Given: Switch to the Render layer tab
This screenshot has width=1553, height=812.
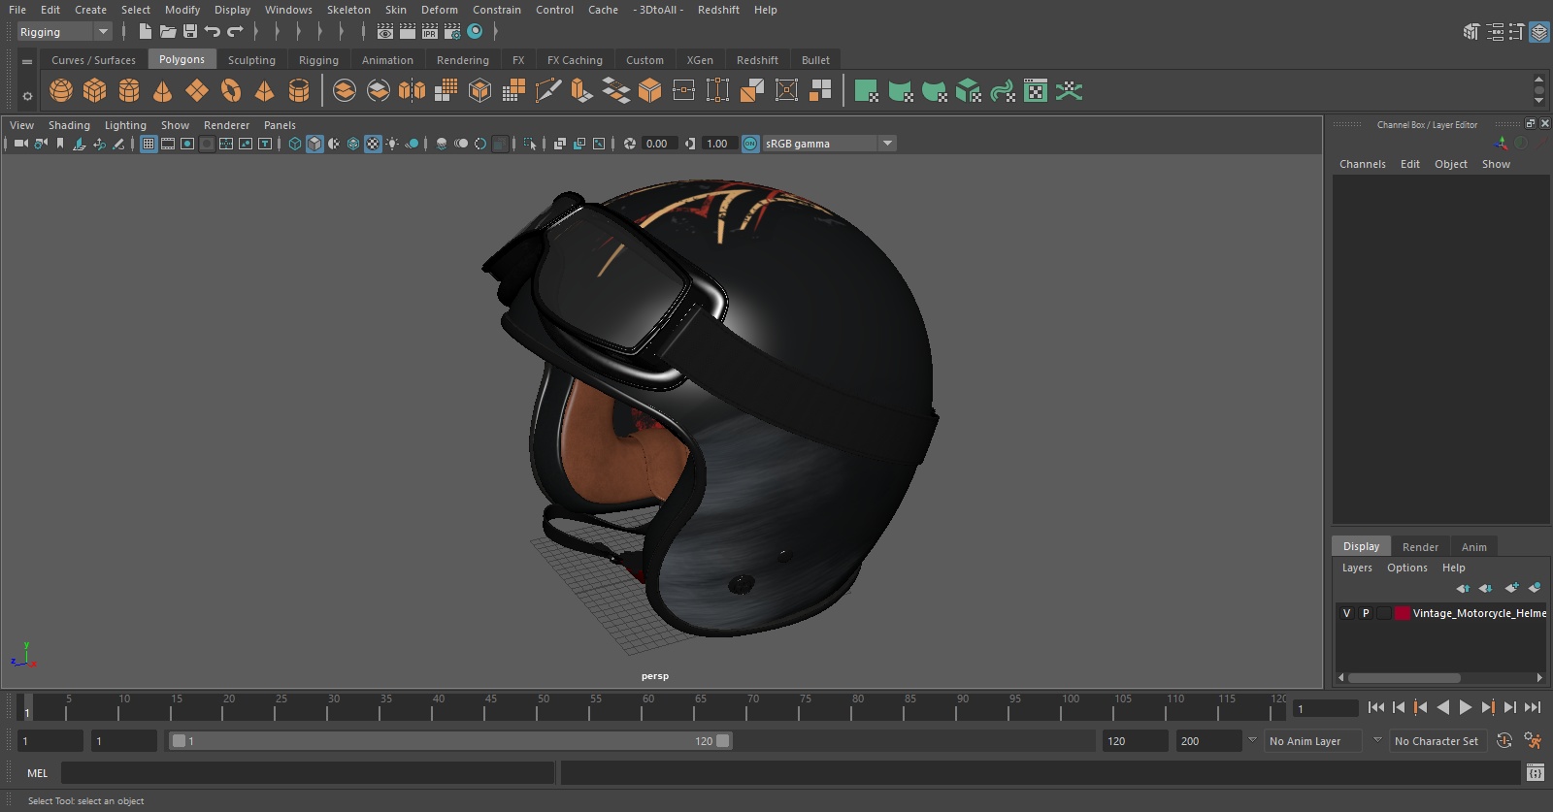Looking at the screenshot, I should 1420,547.
